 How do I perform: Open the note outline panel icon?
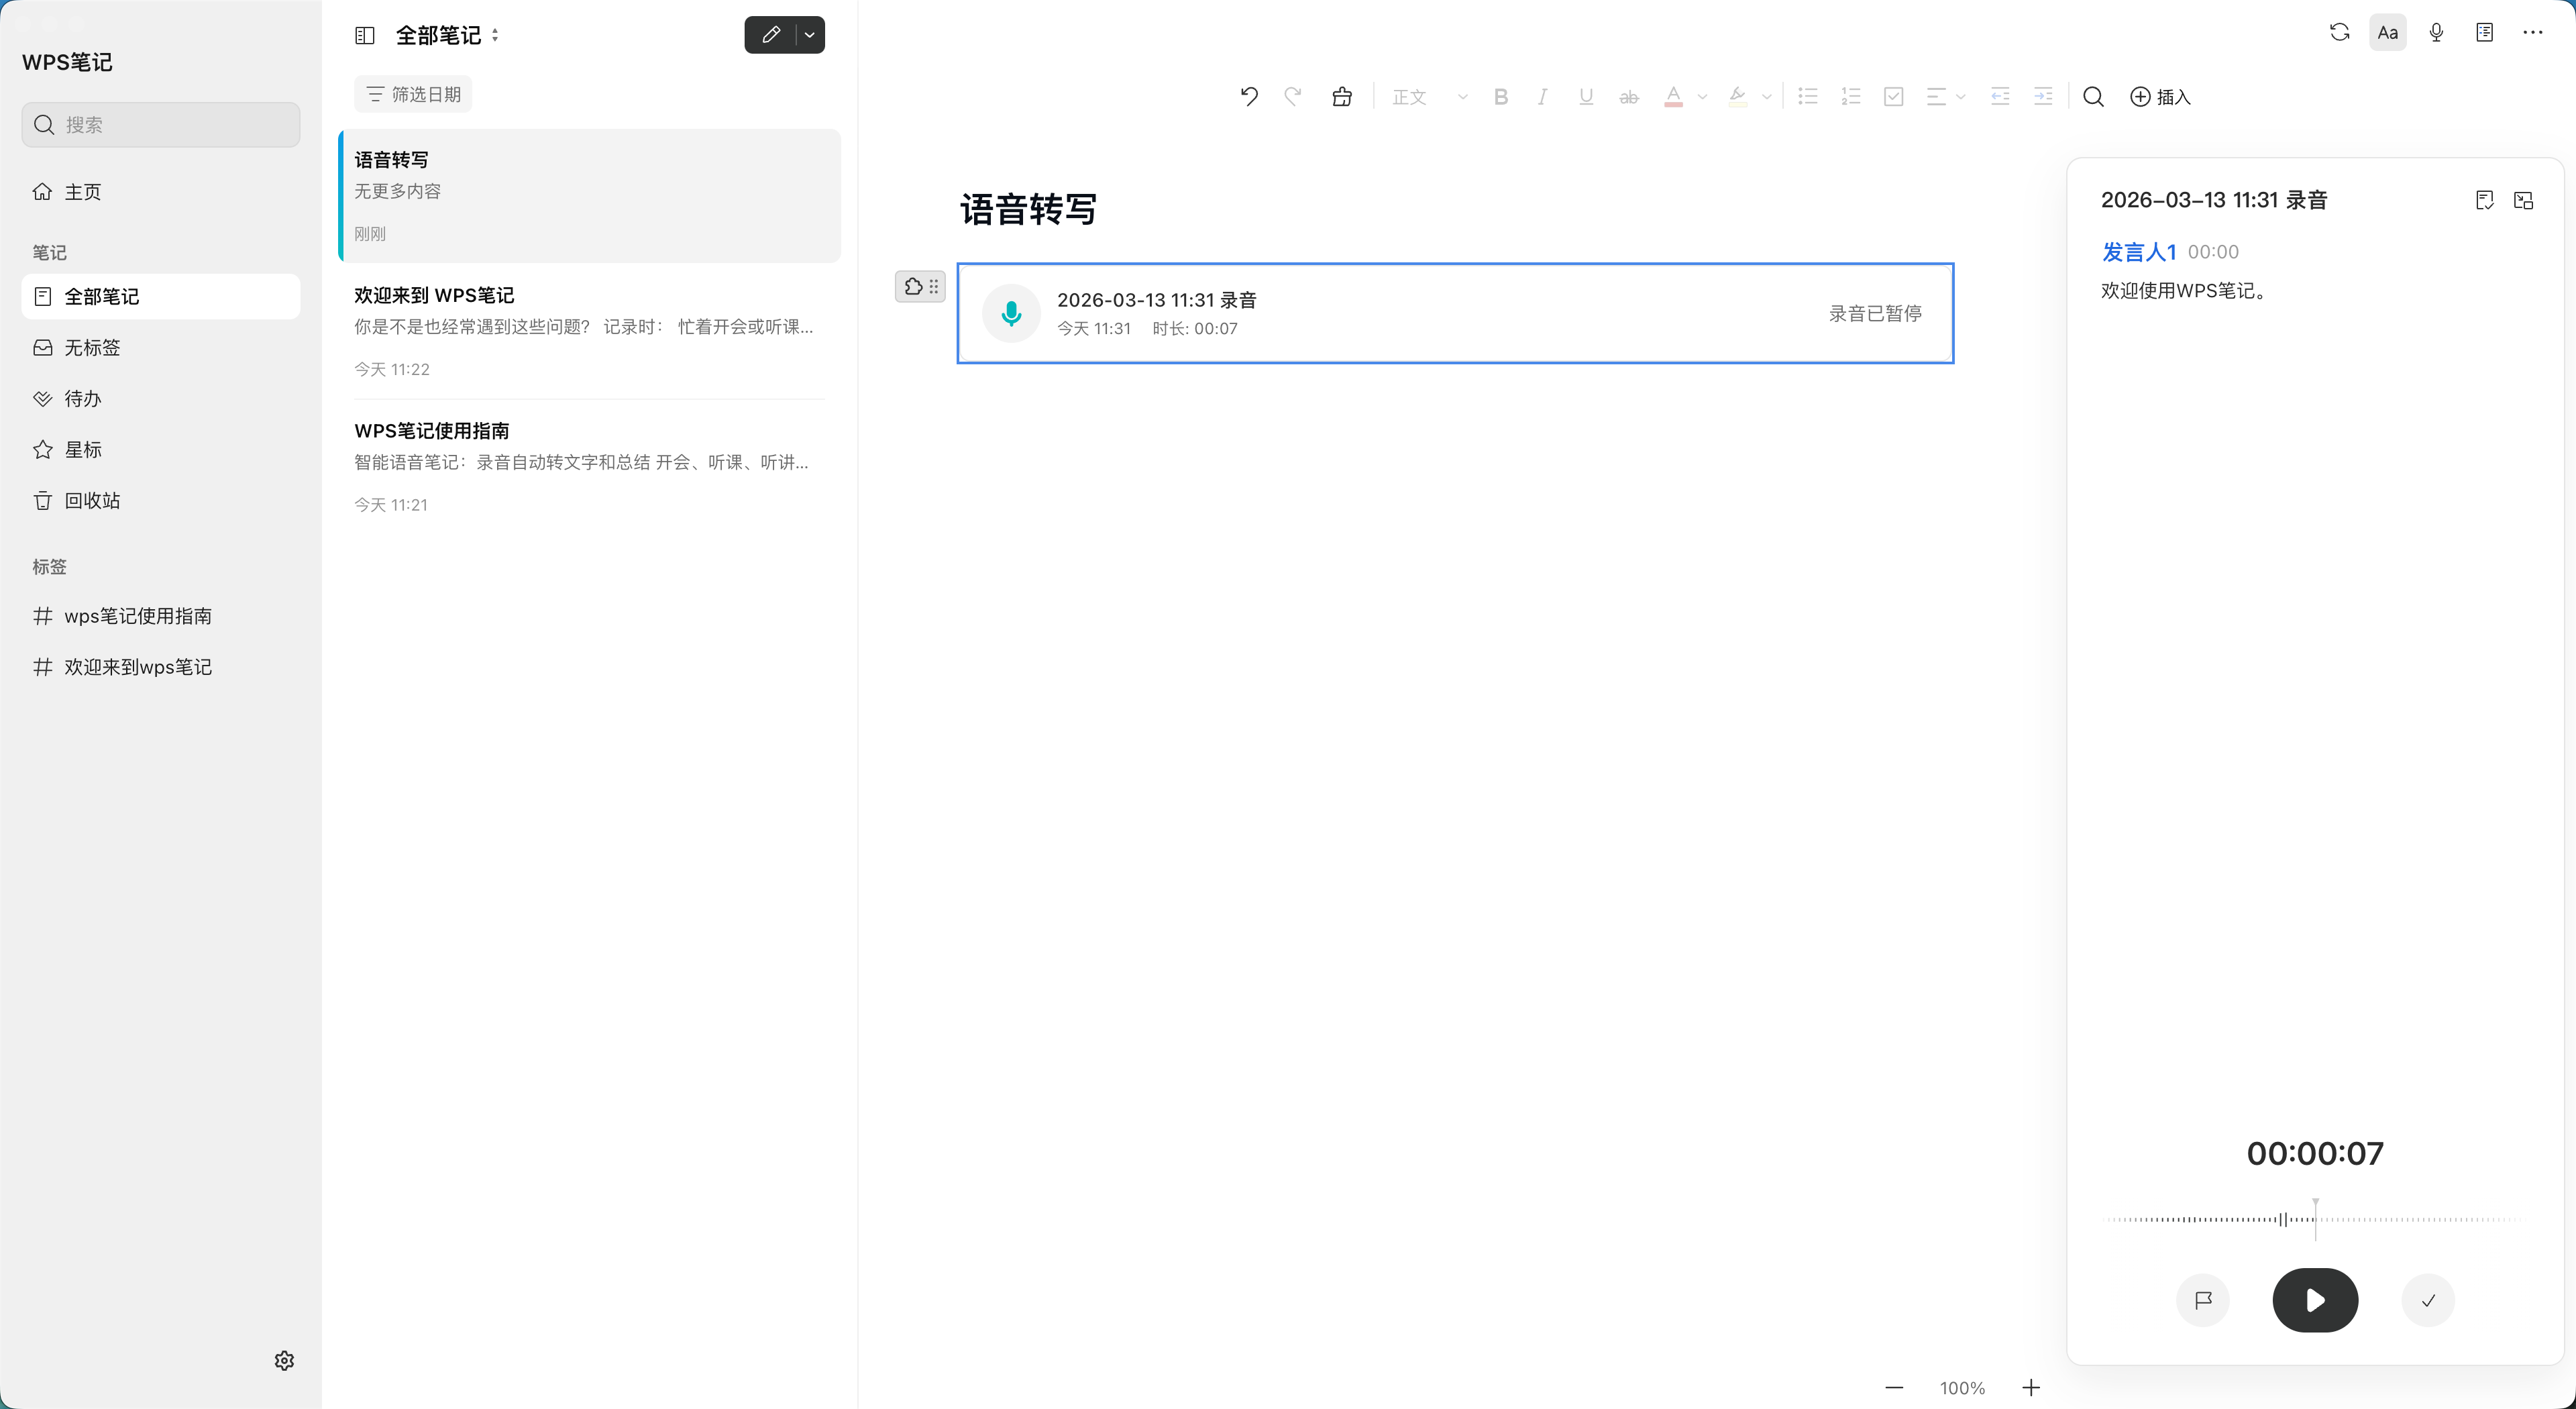point(2484,32)
